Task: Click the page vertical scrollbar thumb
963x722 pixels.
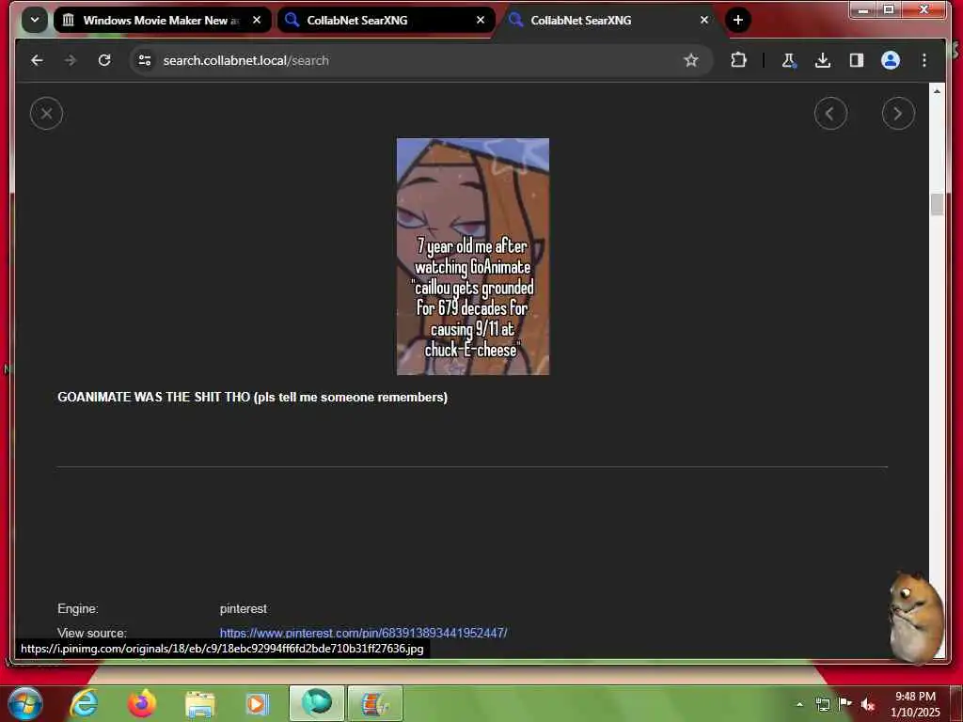Action: pos(937,204)
